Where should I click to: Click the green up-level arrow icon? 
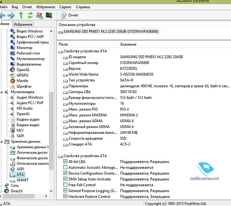click(21, 15)
